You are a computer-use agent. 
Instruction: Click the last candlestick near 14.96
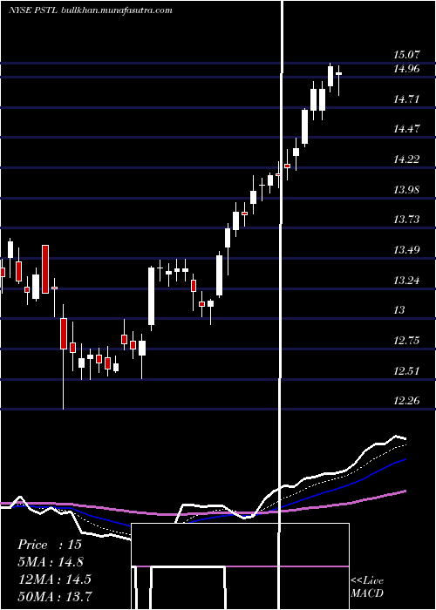pyautogui.click(x=339, y=80)
